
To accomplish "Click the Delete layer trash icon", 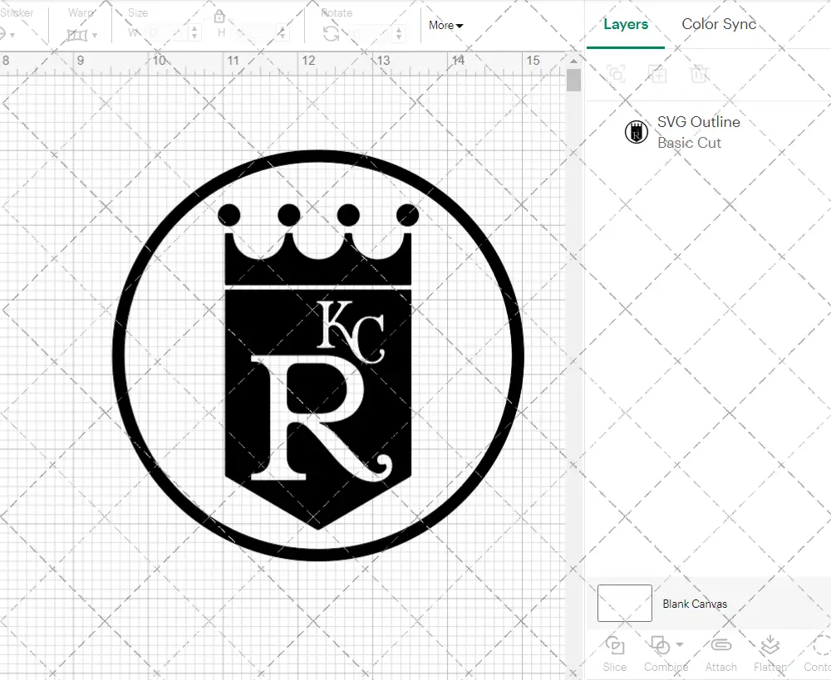I will coord(699,74).
